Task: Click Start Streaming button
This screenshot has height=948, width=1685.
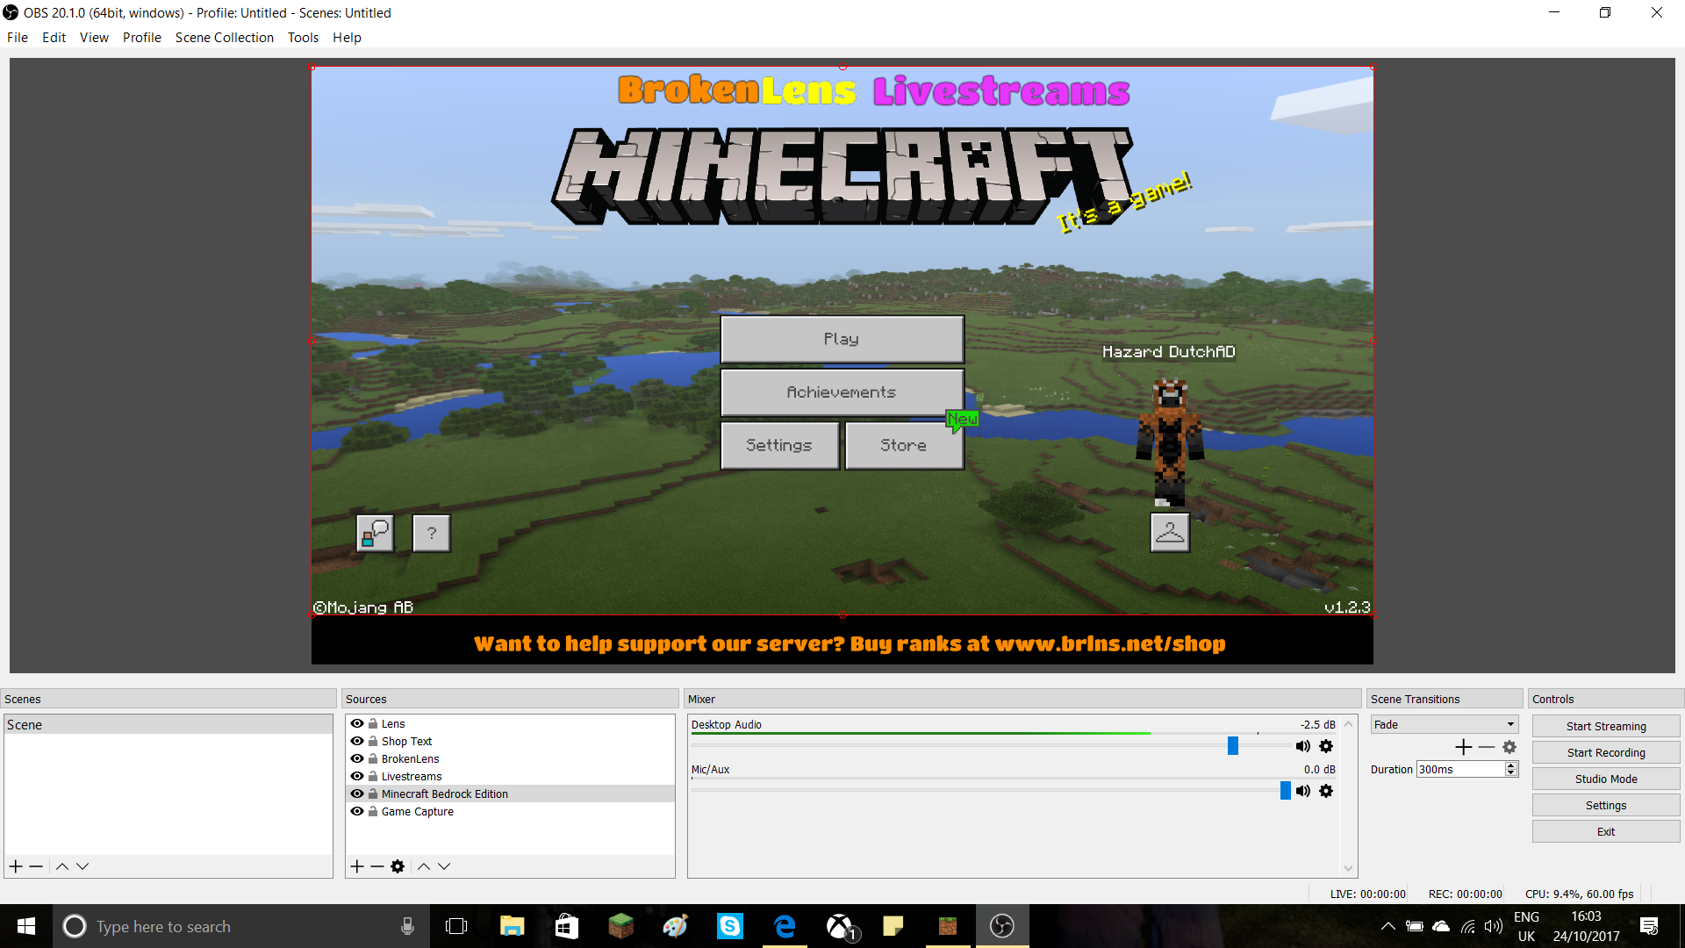Action: [1606, 726]
